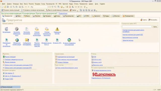
Task: Open the Журнал операций link
Action: (x=10, y=57)
